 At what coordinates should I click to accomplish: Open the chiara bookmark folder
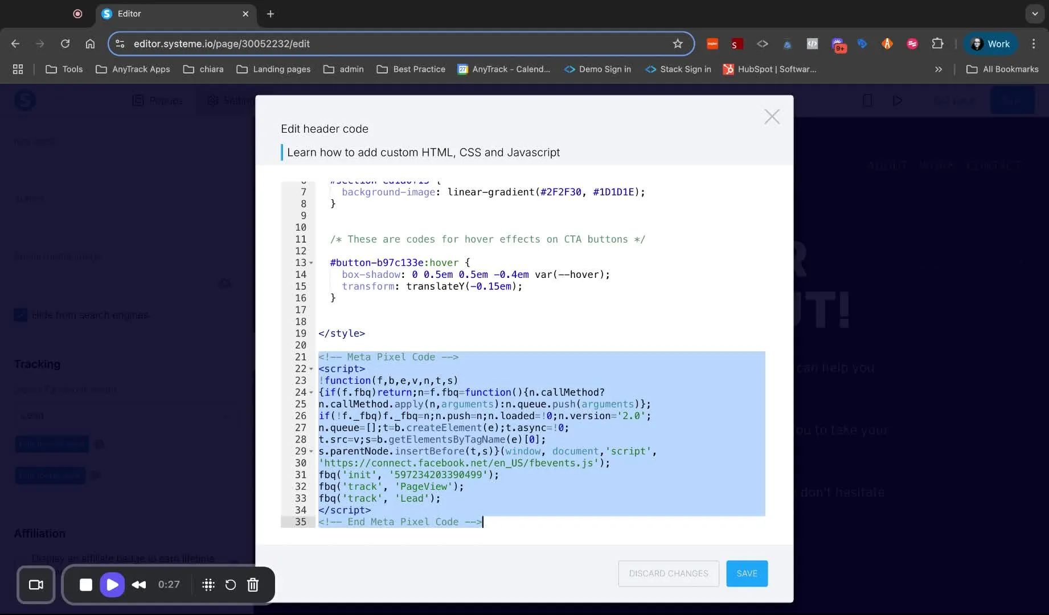point(203,69)
